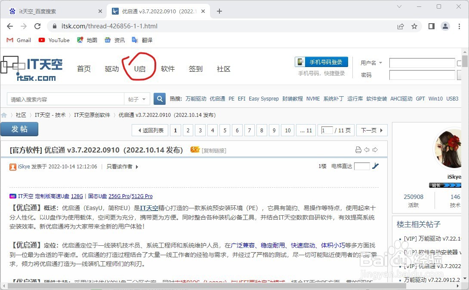Focus the 用户名 input field
Image resolution: width=469 pixels, height=290 pixels.
click(x=422, y=63)
